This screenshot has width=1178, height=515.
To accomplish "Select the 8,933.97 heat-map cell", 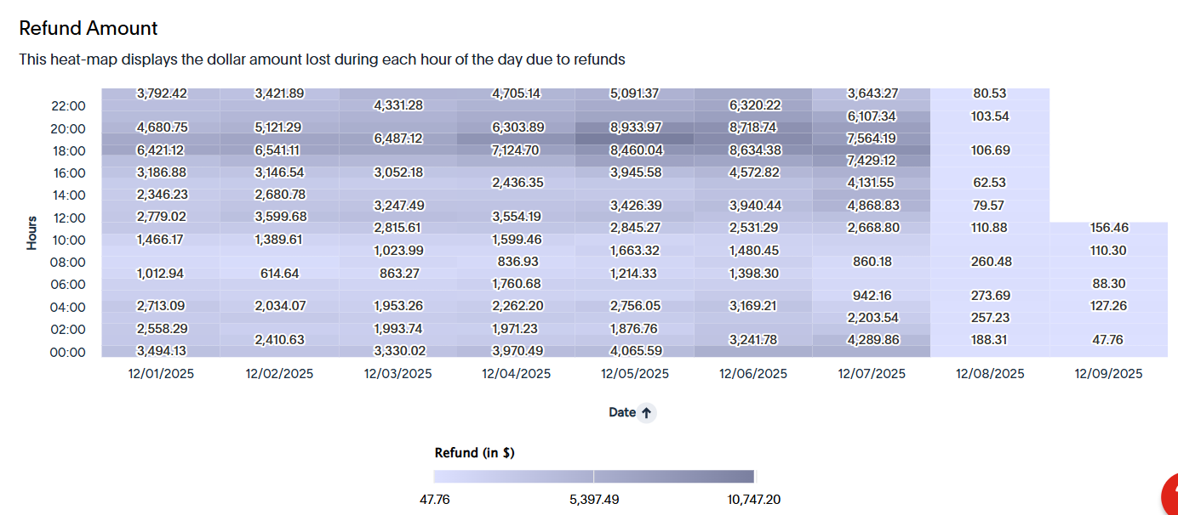I will click(634, 127).
